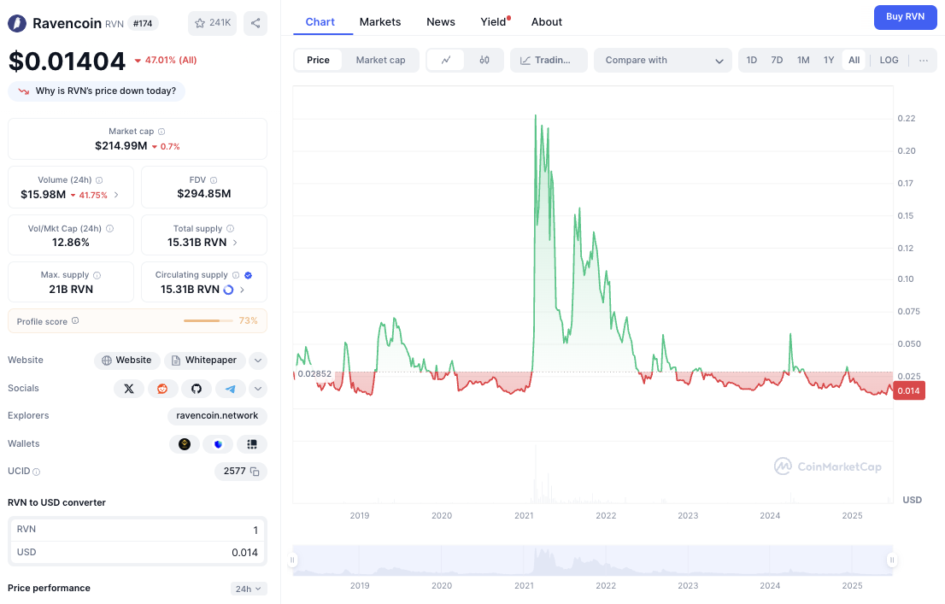Open the News tab
The height and width of the screenshot is (604, 945).
click(441, 21)
